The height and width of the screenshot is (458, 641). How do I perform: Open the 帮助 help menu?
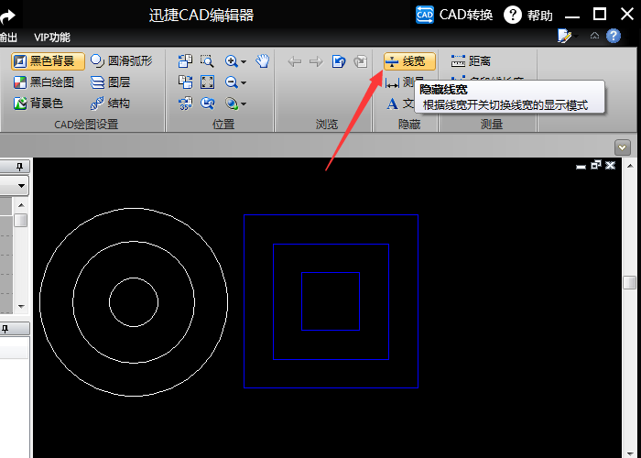[x=528, y=15]
